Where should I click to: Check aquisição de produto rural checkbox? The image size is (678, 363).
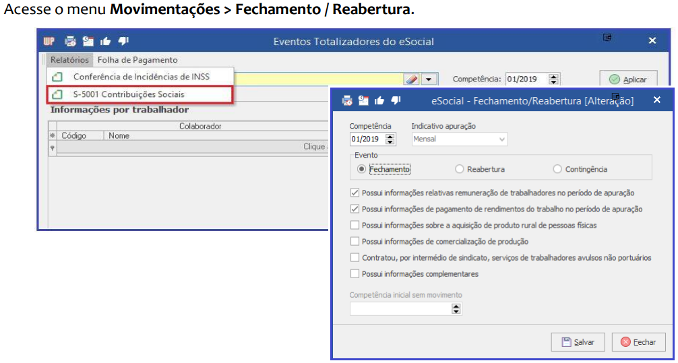pyautogui.click(x=355, y=225)
